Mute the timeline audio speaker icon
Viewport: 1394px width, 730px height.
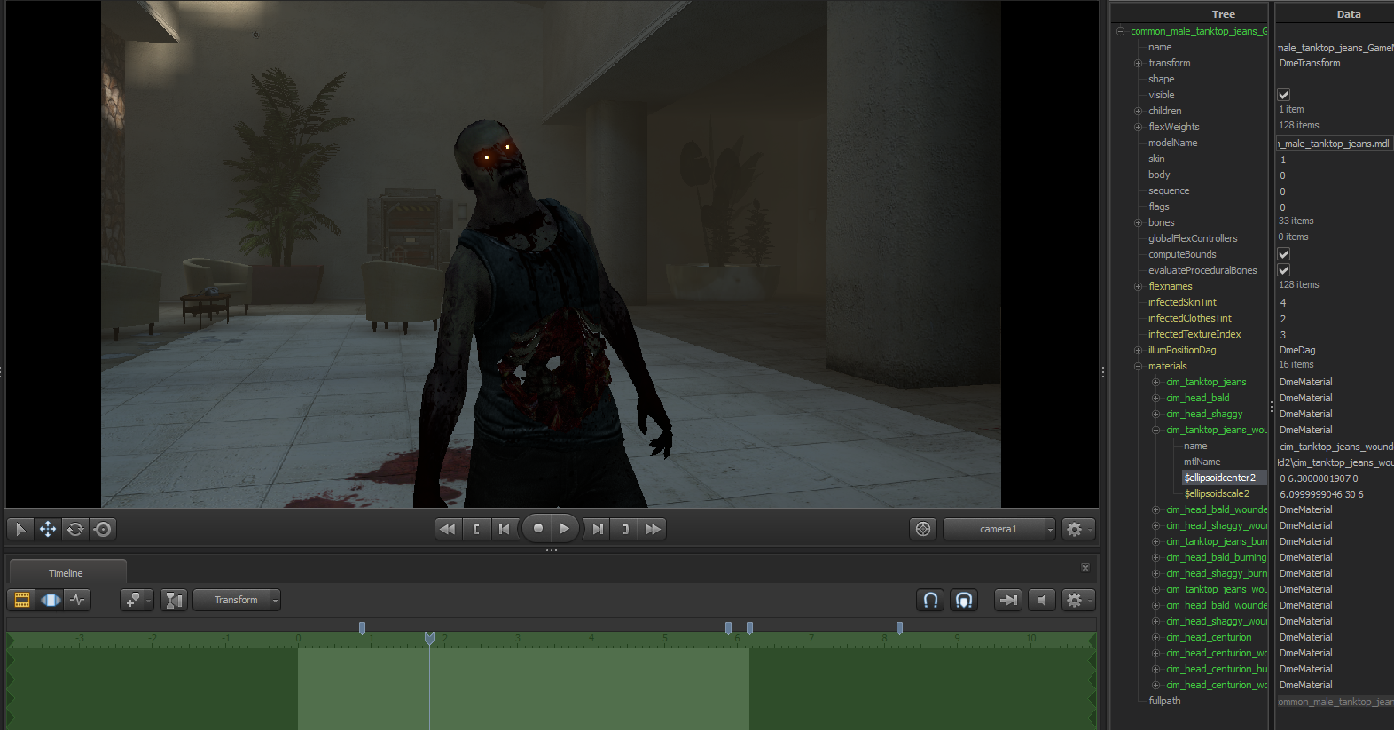[x=1042, y=600]
